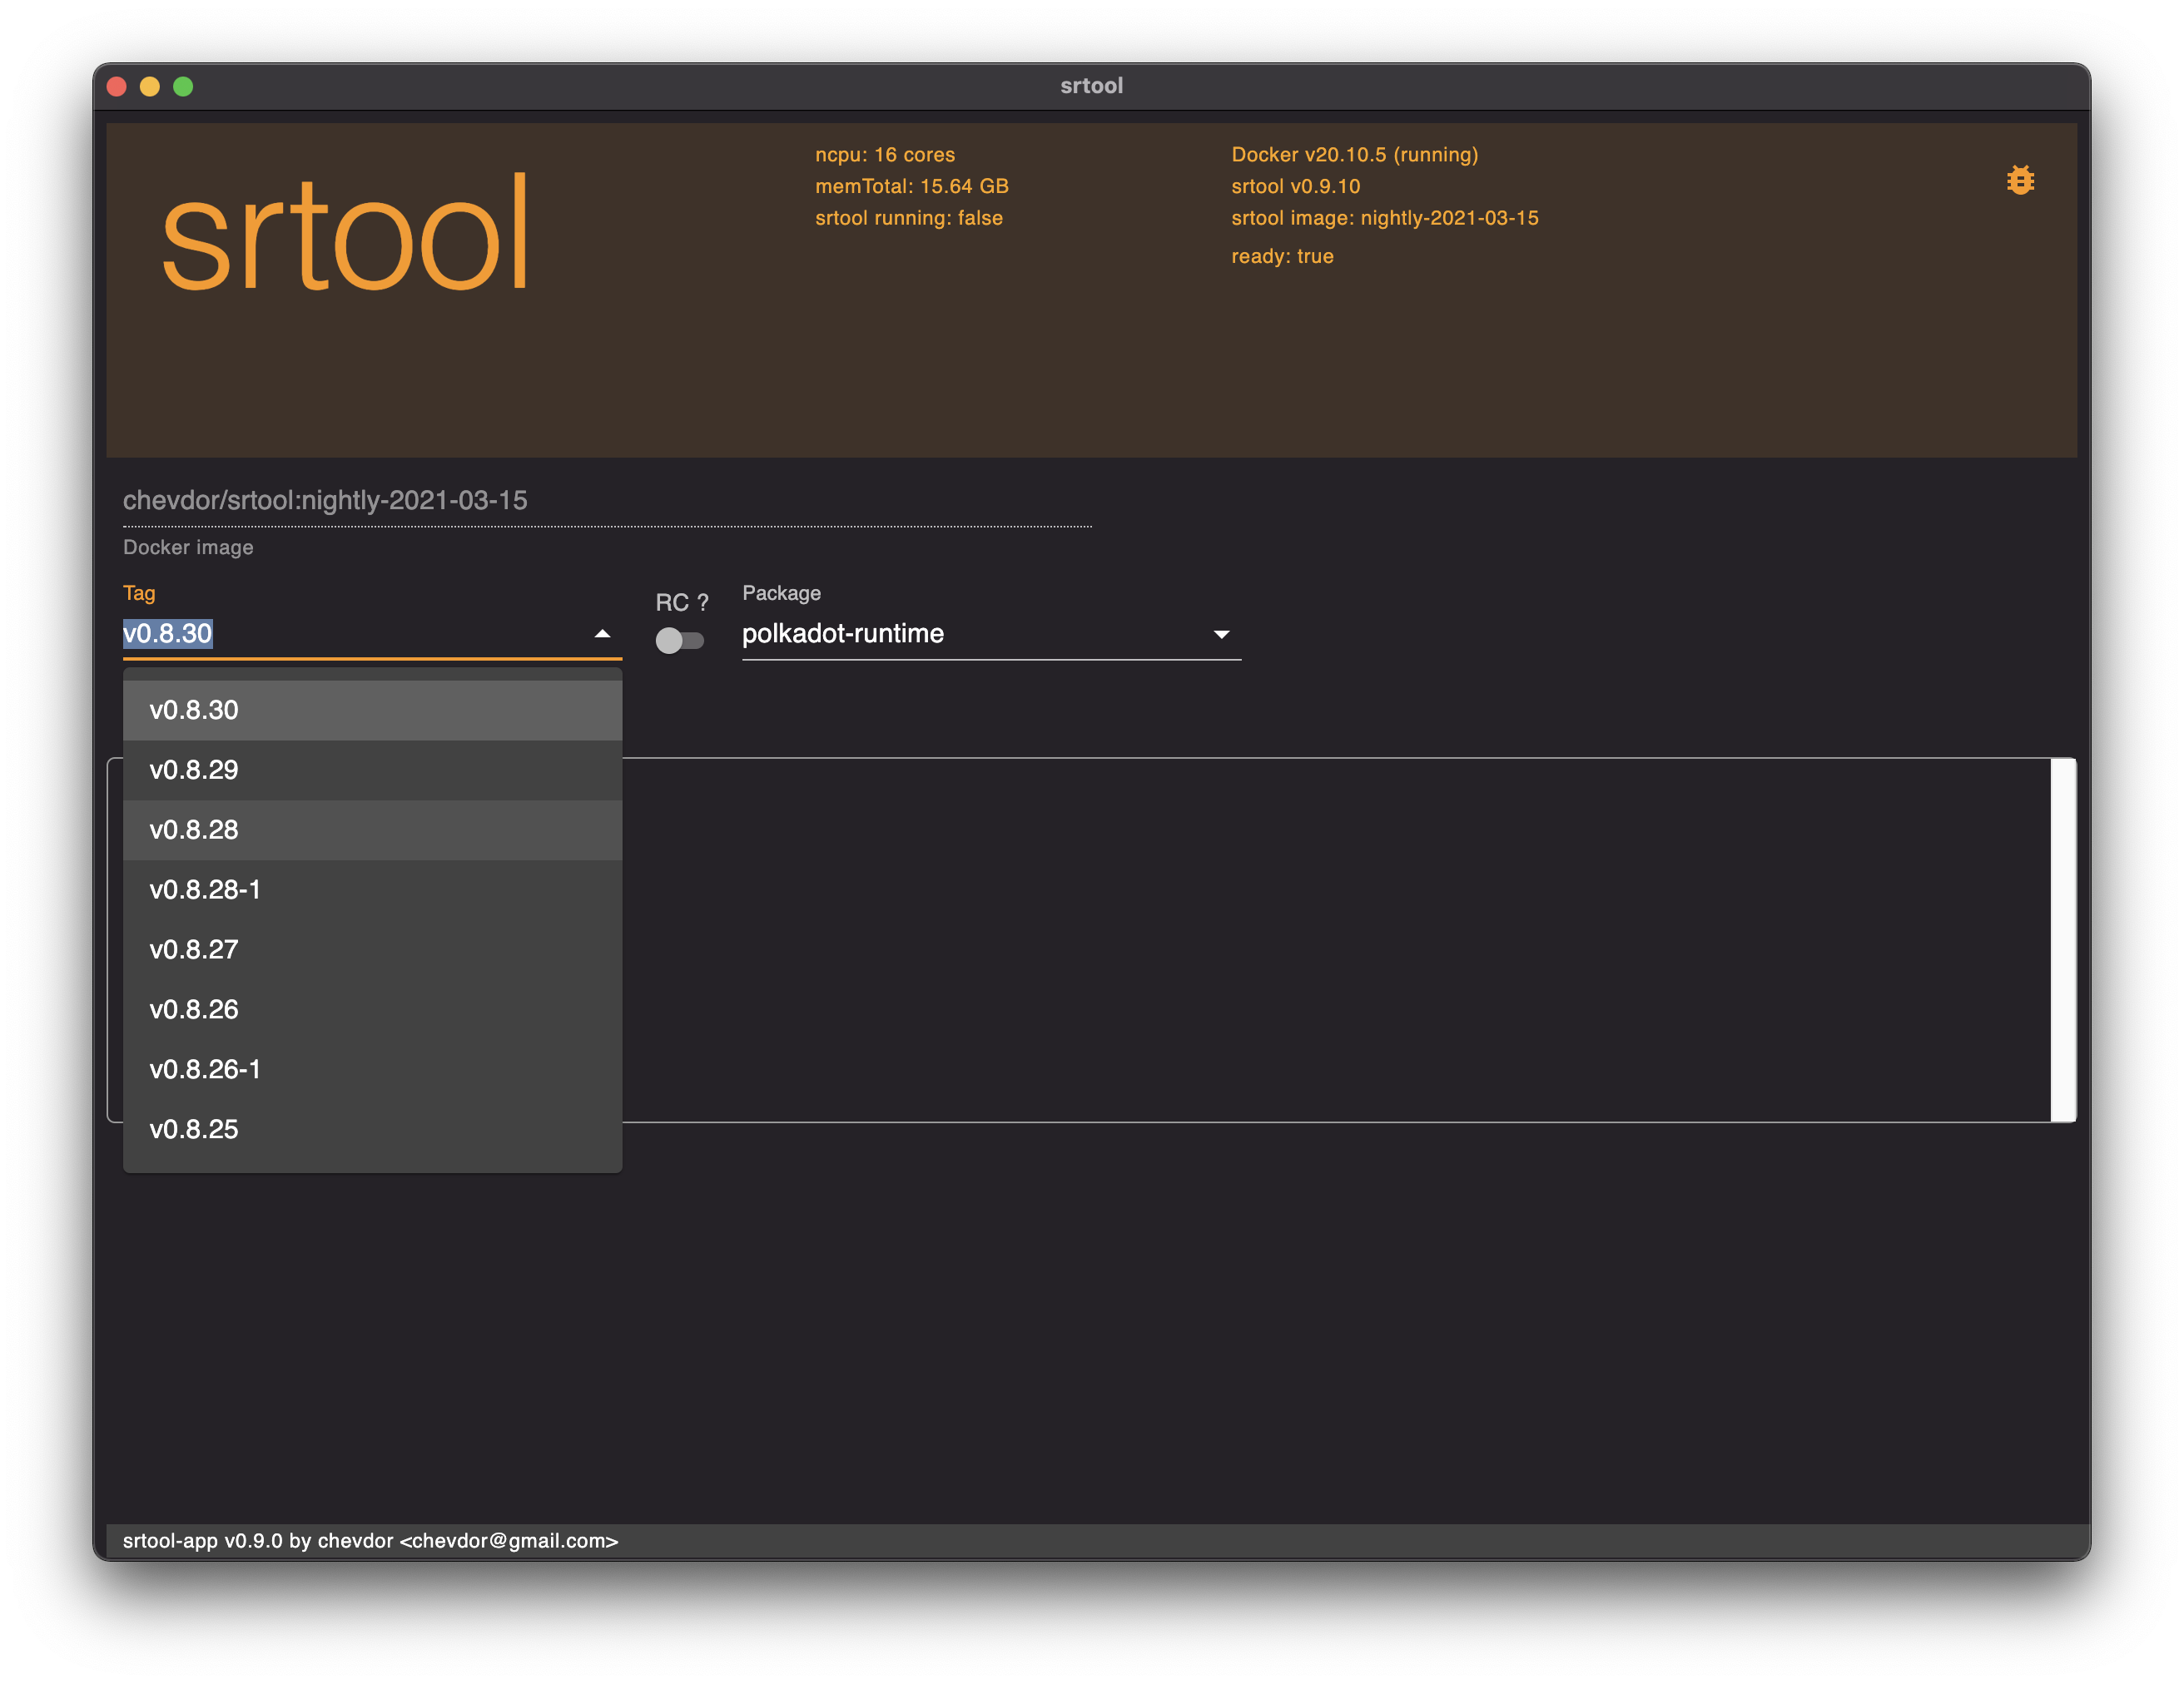
Task: Click the red close window button
Action: 117,86
